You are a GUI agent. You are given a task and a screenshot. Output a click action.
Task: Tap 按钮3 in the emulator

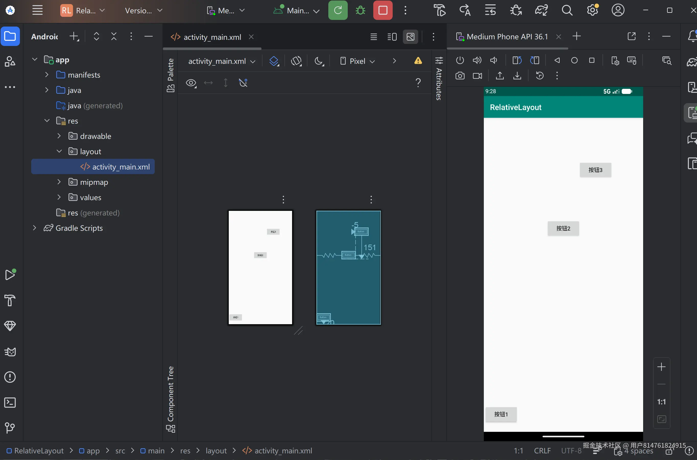pos(595,170)
